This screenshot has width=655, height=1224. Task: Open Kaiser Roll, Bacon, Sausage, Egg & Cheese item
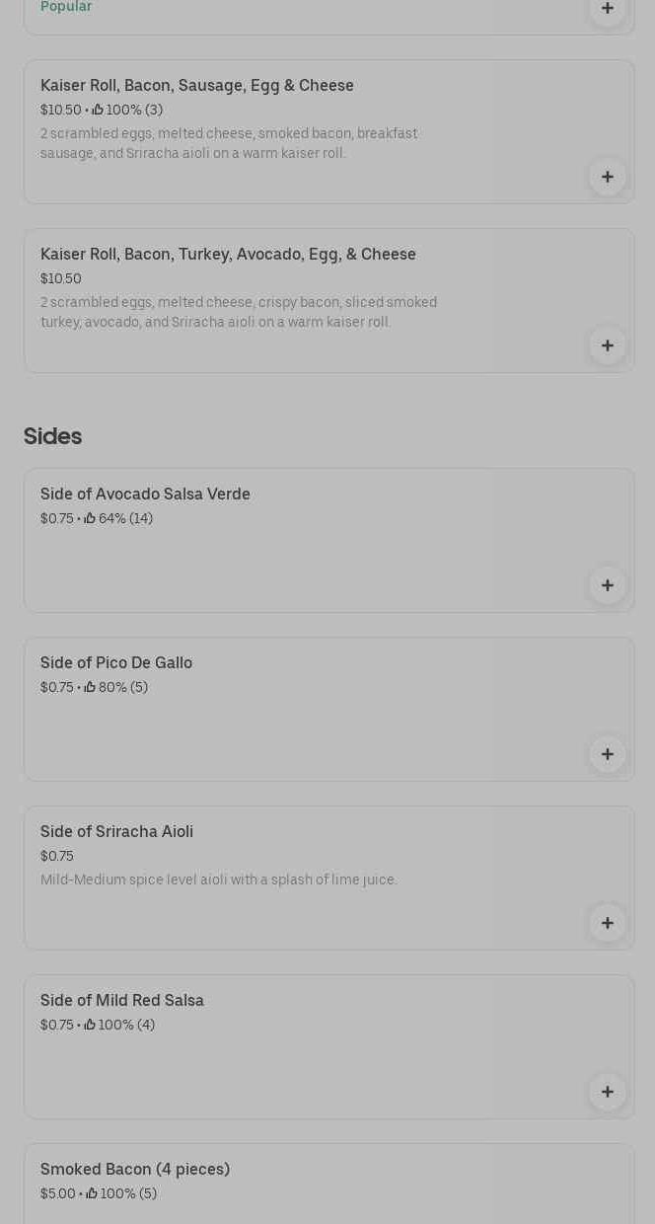pos(196,86)
